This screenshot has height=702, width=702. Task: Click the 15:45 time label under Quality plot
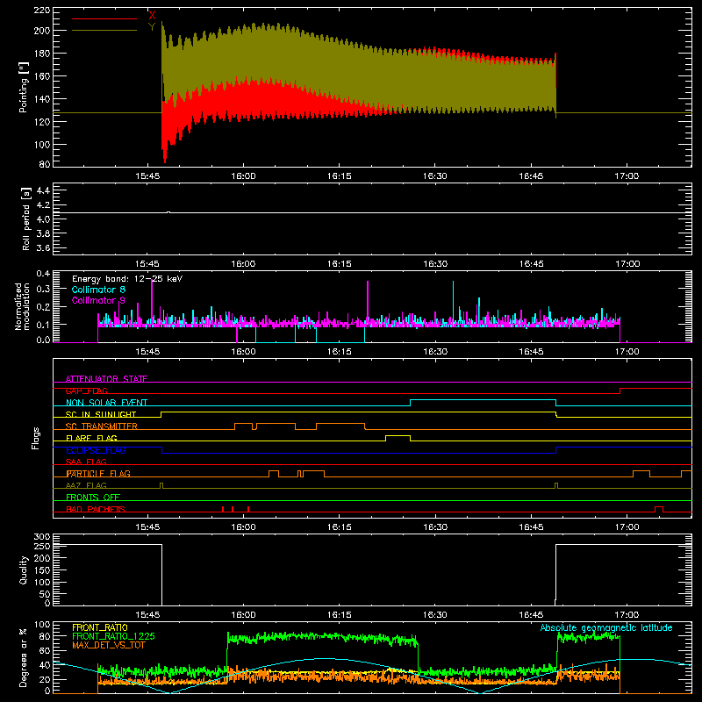(x=147, y=615)
